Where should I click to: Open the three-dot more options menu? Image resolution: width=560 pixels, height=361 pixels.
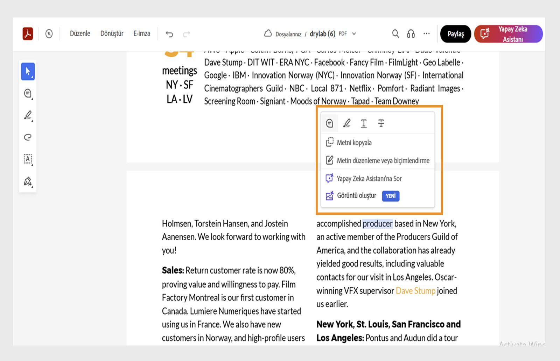(x=426, y=34)
